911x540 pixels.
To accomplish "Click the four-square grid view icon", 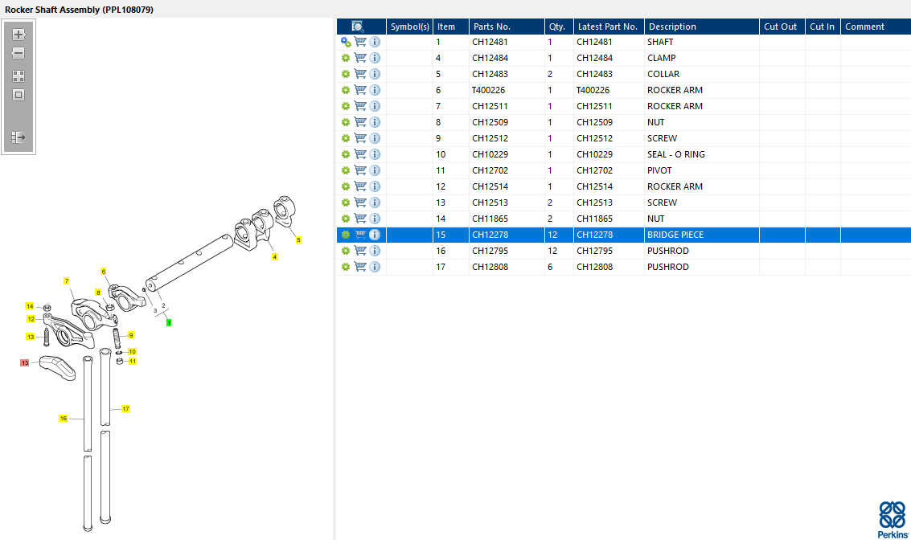I will (18, 76).
